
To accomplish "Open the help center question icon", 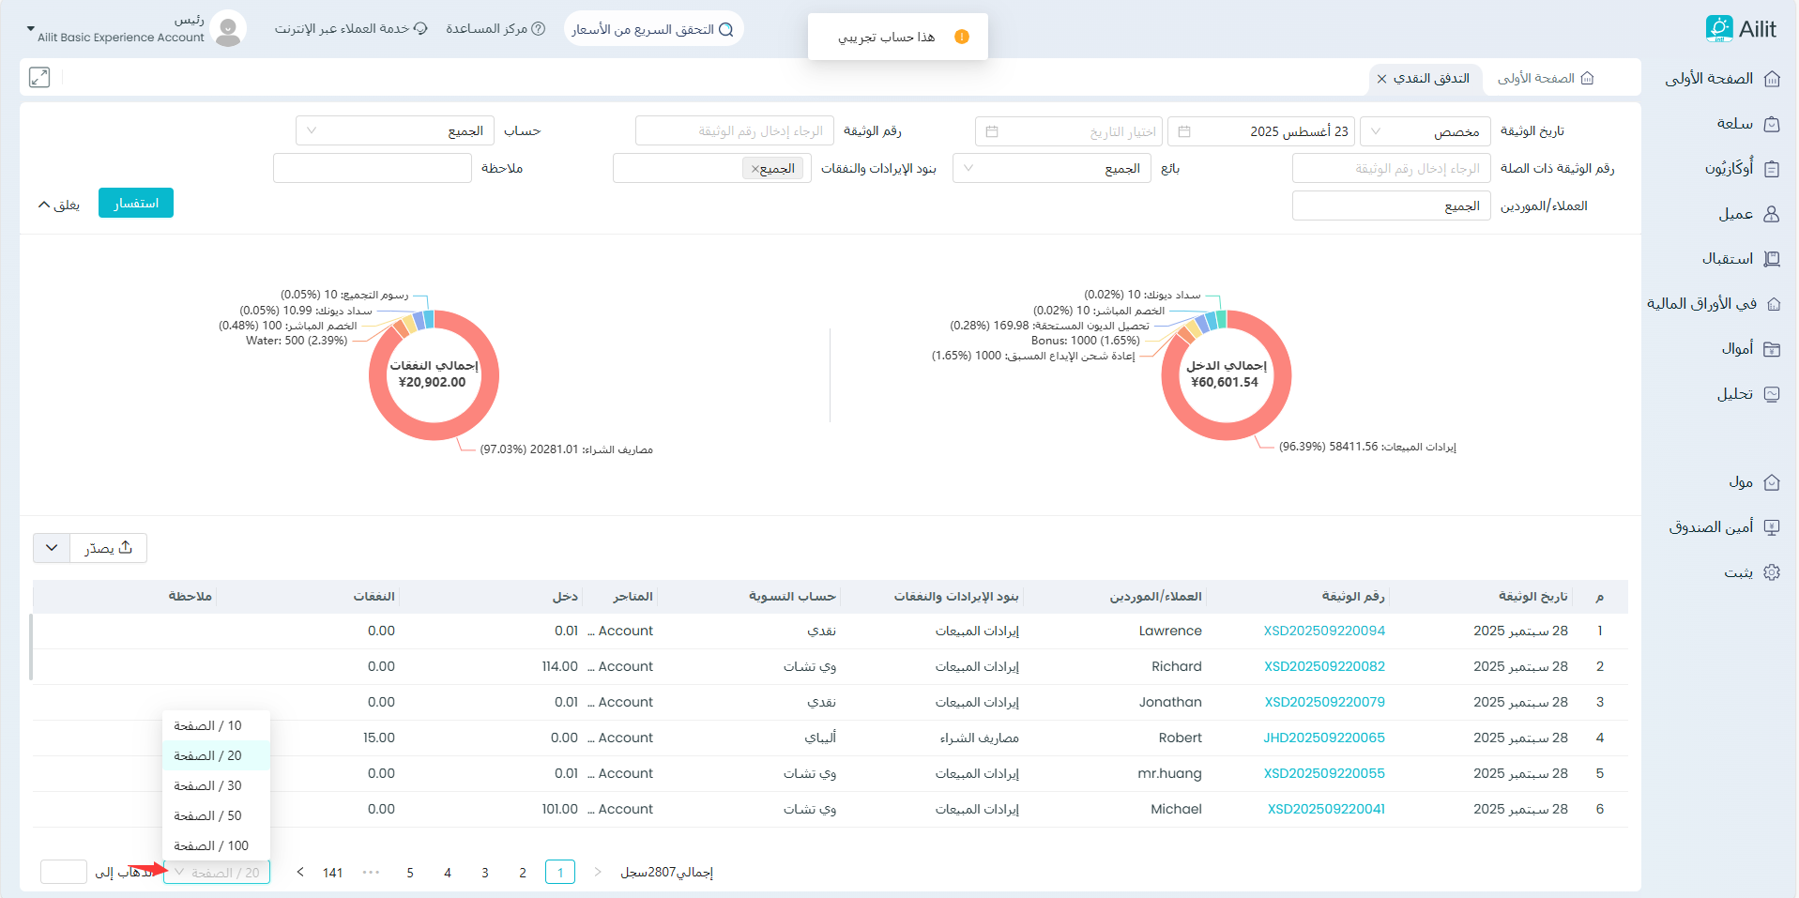I will pyautogui.click(x=538, y=29).
